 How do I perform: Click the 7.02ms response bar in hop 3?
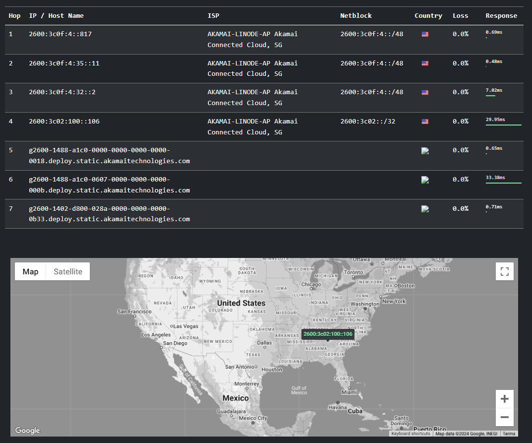click(x=490, y=96)
